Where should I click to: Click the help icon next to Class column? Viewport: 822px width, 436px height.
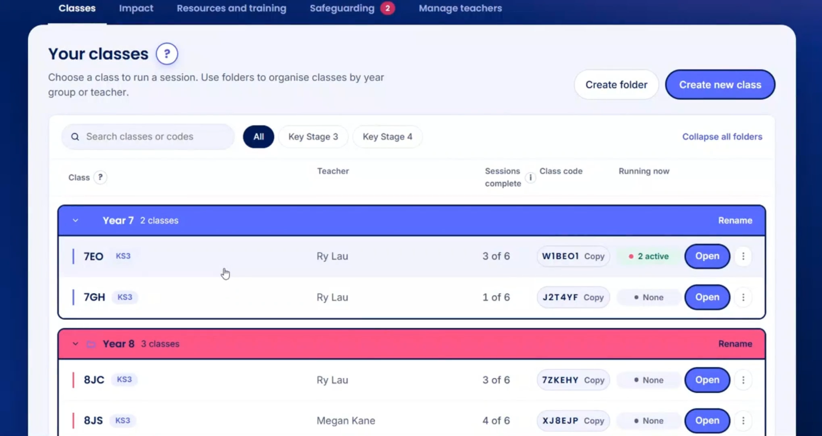click(100, 177)
